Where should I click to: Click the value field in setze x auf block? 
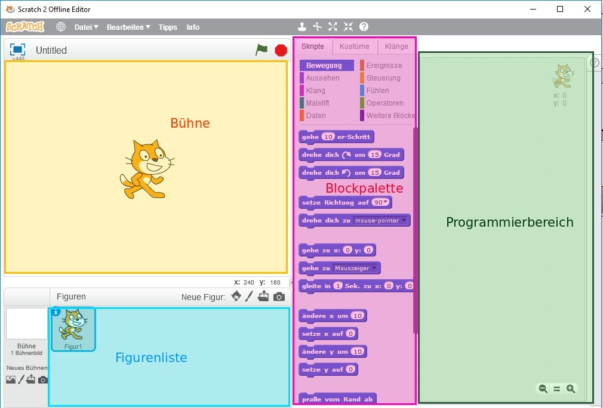tap(350, 333)
